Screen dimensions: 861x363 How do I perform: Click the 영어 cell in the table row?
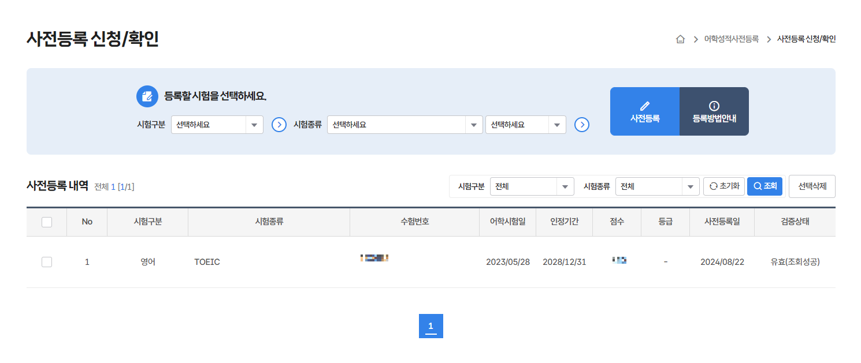pyautogui.click(x=148, y=262)
